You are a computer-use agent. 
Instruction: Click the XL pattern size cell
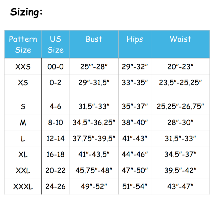(x=23, y=155)
